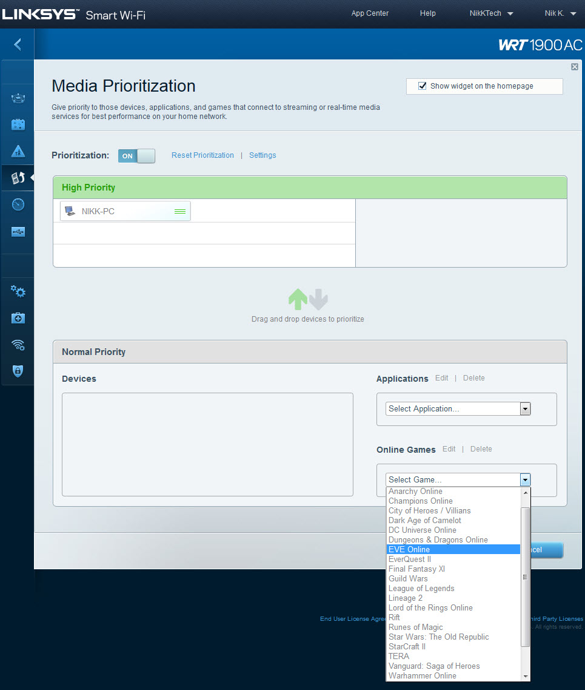Select TERA in the game list
The image size is (585, 690).
453,656
